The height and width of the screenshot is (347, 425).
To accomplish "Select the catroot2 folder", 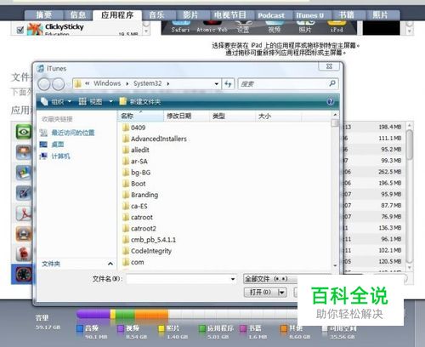I will pyautogui.click(x=139, y=229).
